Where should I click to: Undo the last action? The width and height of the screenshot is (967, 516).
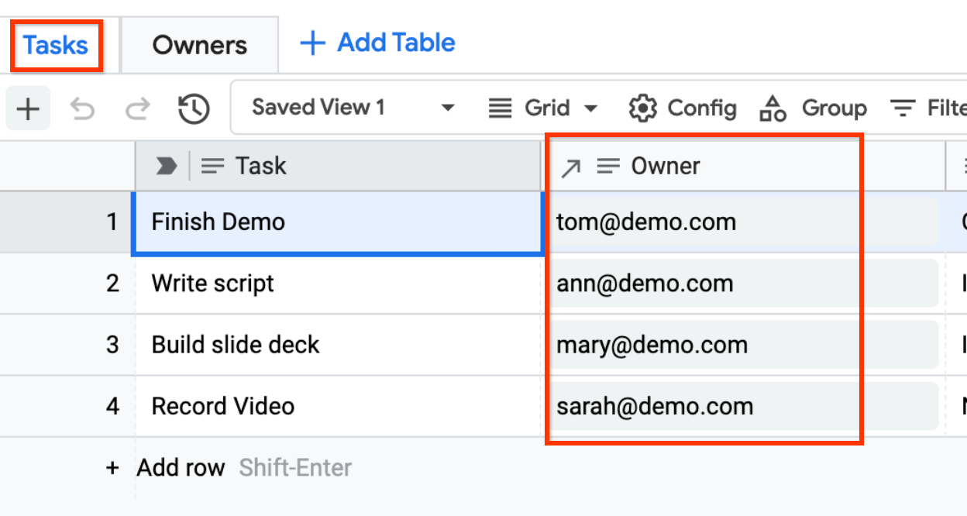coord(82,108)
